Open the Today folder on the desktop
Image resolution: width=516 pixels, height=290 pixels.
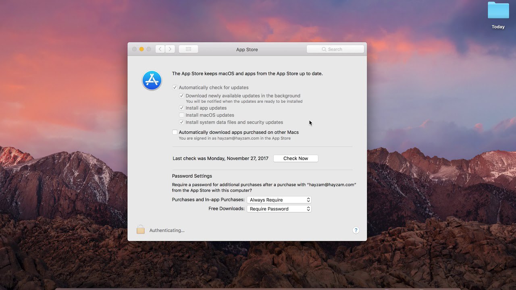tap(498, 15)
